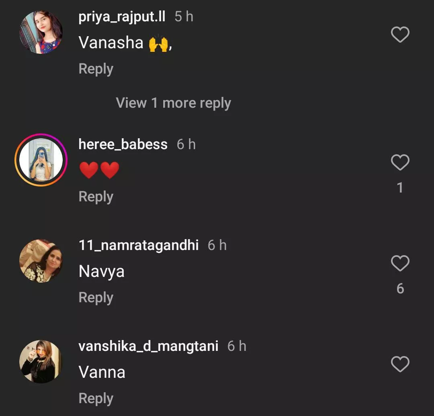Image resolution: width=434 pixels, height=416 pixels.
Task: Tap the 1 like count on hearts comment
Action: pos(400,188)
